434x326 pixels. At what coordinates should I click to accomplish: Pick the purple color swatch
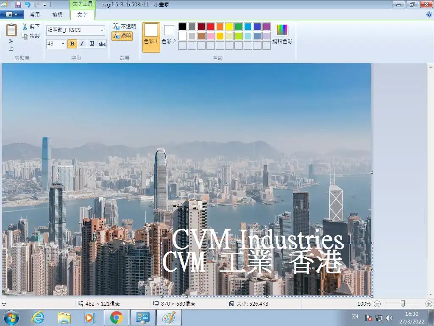(267, 27)
